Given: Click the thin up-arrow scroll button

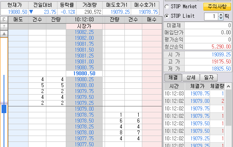Looking at the screenshot, I should (4, 27).
